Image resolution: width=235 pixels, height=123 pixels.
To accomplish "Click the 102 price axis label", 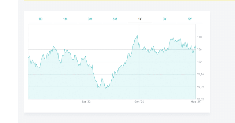I will pos(200,62).
